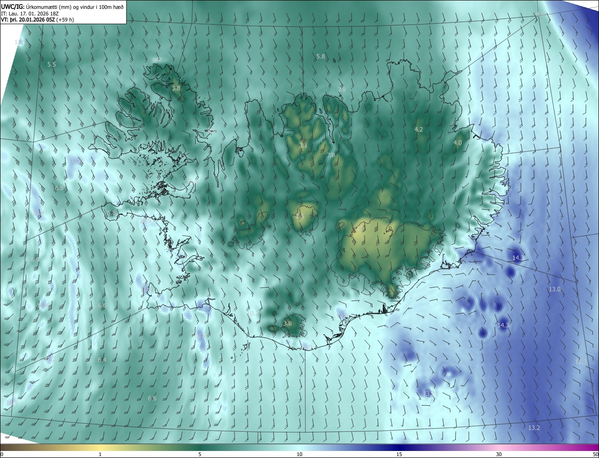Screen dimensions: 599x458
Task: Click the 1 tick on the color scale
Action: coord(100,454)
